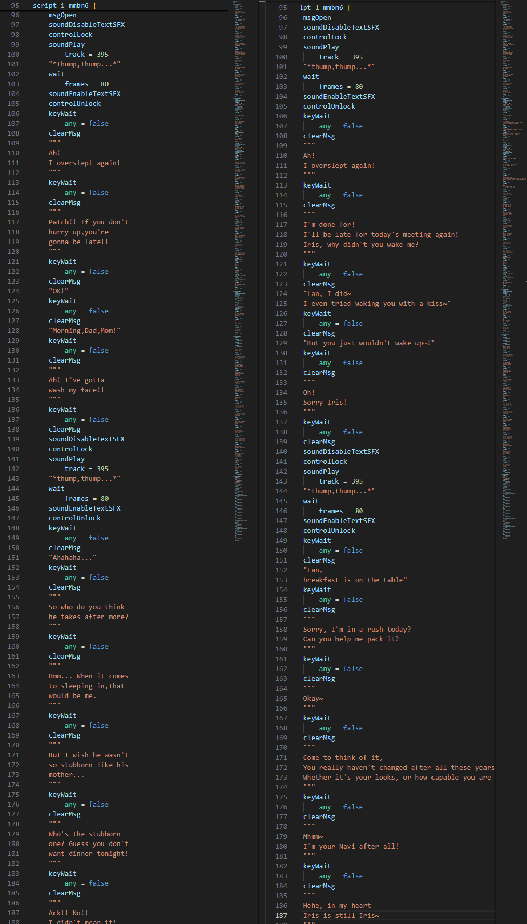The width and height of the screenshot is (527, 924).
Task: Click "But you just wouldn't wake up~!"
Action: point(369,343)
